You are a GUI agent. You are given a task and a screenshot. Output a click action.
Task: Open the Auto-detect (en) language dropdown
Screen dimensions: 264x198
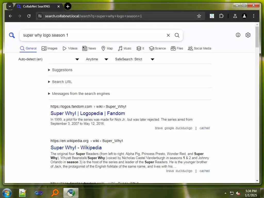click(x=48, y=59)
